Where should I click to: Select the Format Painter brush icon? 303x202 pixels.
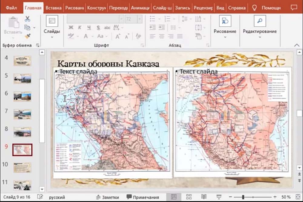click(x=28, y=36)
